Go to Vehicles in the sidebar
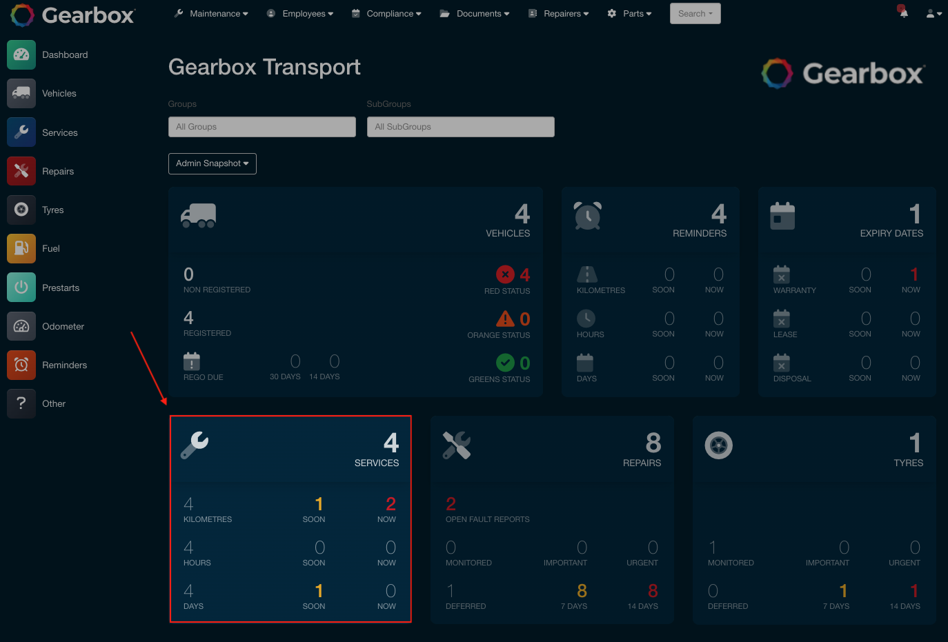This screenshot has width=948, height=642. click(59, 94)
